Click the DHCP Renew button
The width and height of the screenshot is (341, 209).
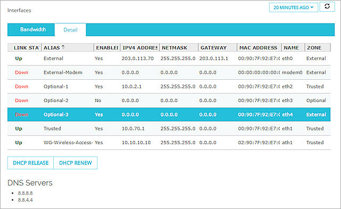pos(76,163)
